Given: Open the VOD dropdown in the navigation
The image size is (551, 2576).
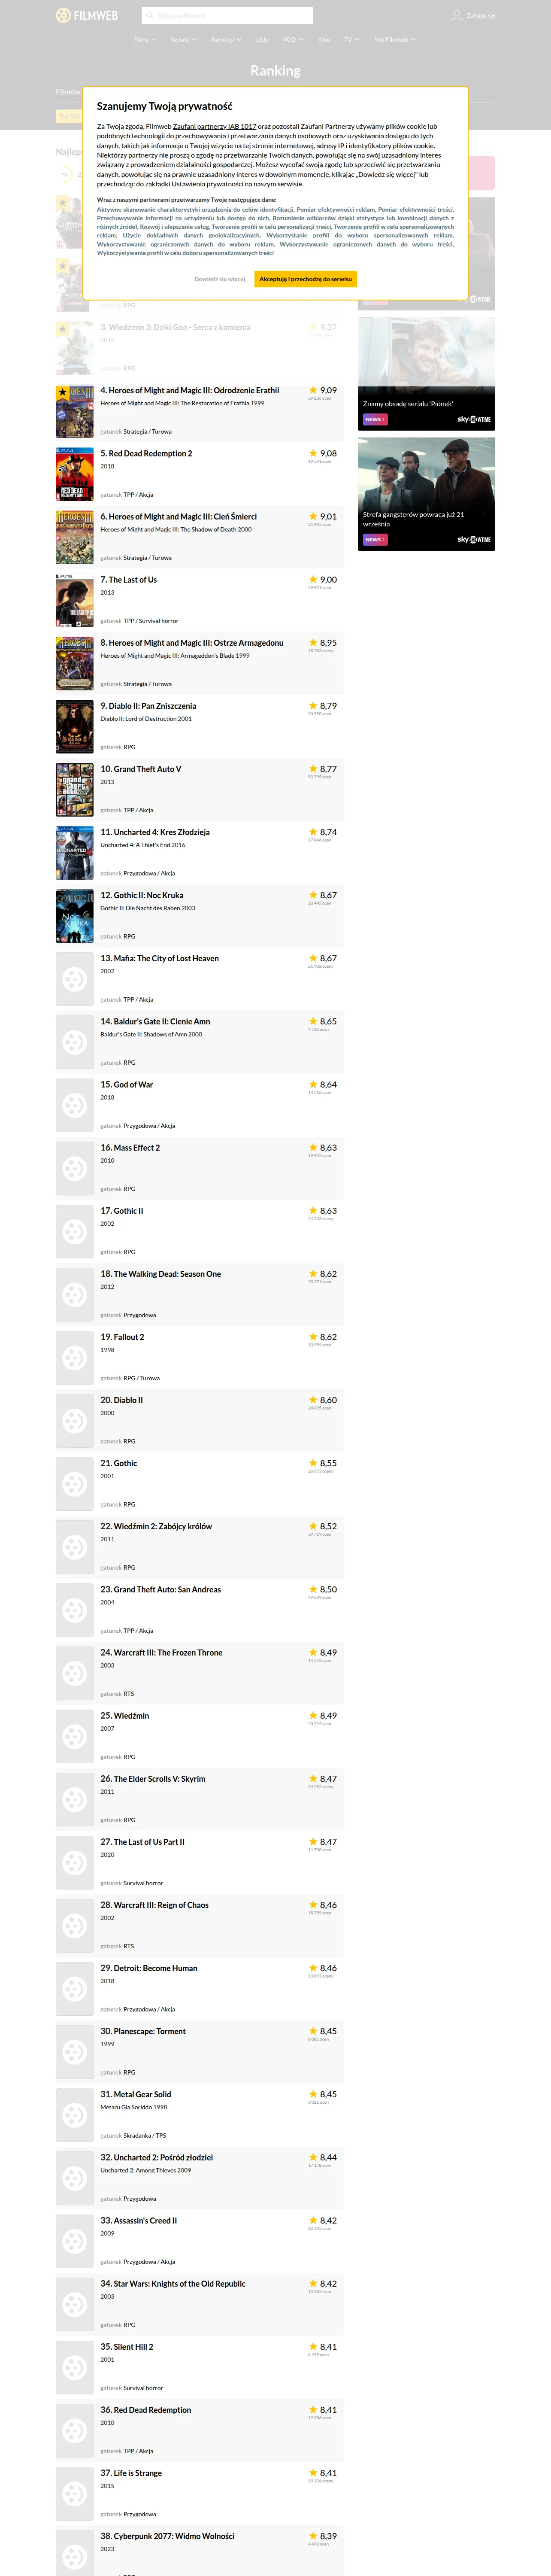Looking at the screenshot, I should coord(293,39).
